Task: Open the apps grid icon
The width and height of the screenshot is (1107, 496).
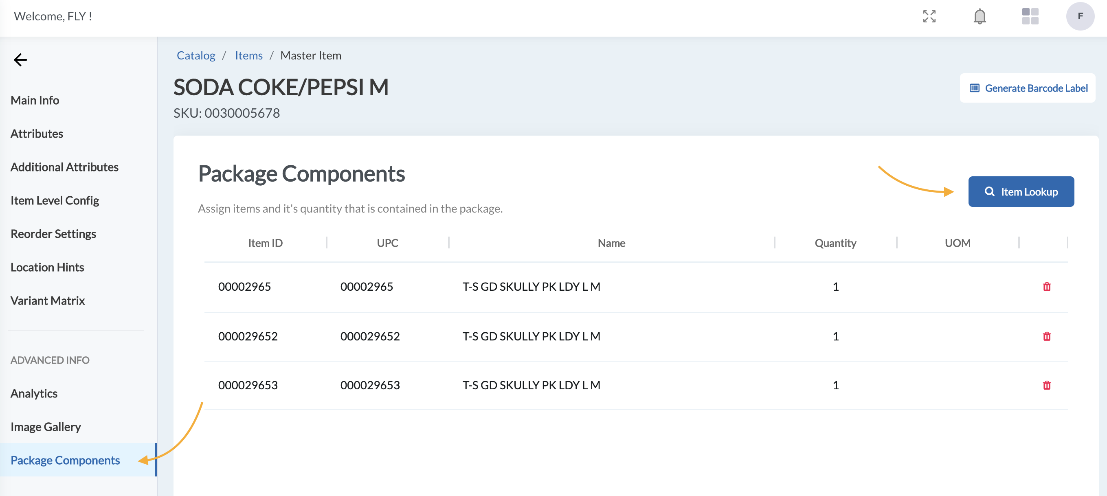Action: point(1030,16)
